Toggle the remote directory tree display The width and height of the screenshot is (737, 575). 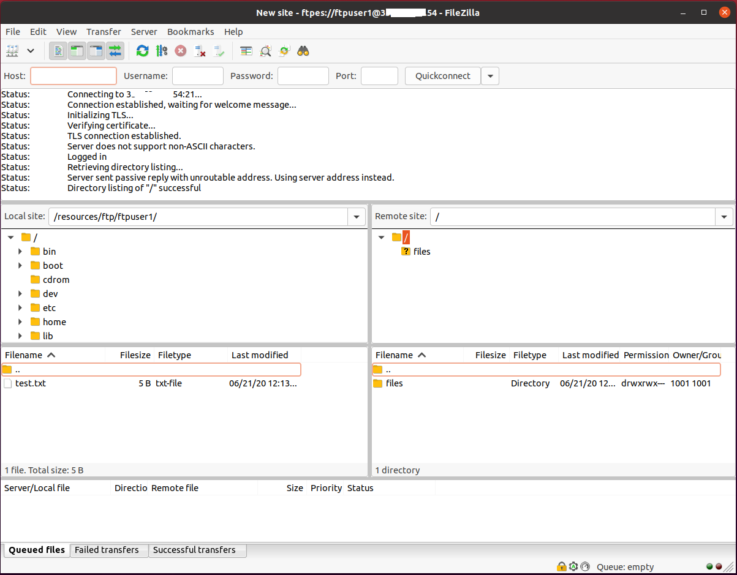click(x=96, y=51)
